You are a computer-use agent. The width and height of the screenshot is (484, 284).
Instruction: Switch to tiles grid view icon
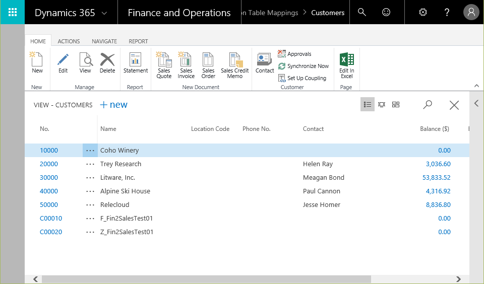pos(396,105)
